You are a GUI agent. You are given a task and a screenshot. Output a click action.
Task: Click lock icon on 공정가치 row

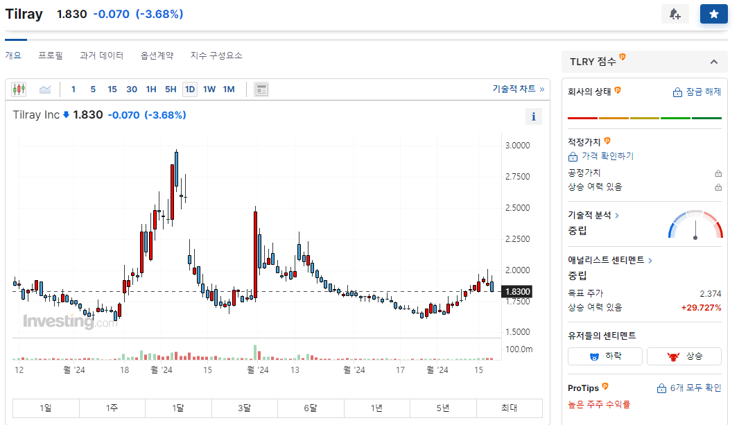tap(718, 173)
